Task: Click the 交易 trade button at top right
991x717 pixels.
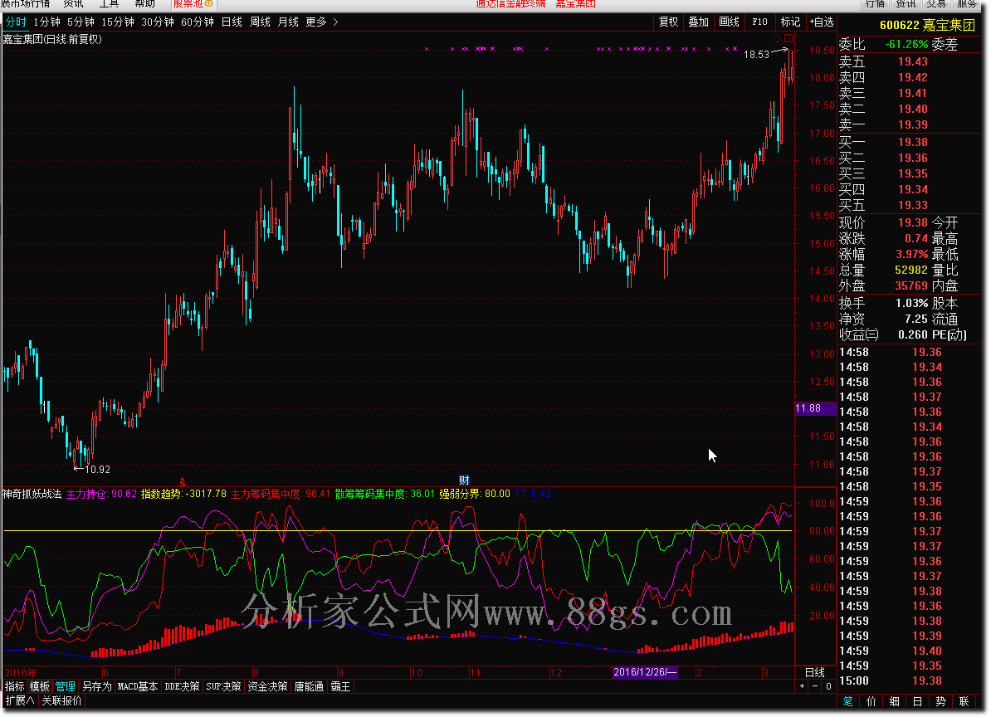Action: click(936, 4)
